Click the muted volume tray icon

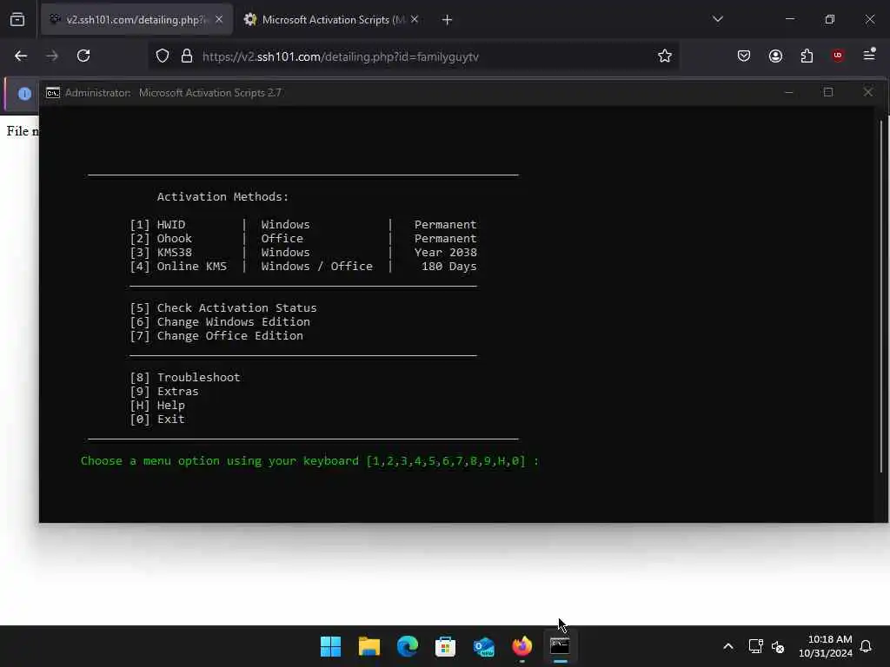click(x=778, y=646)
